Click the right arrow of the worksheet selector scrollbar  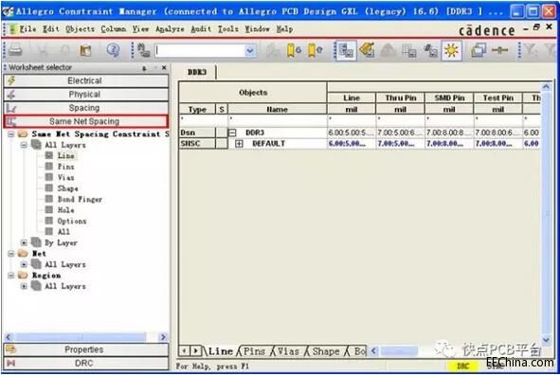coord(163,337)
